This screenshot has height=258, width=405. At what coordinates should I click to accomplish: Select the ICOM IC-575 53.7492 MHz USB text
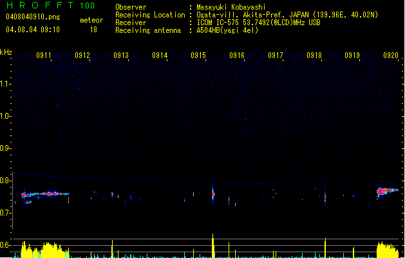259,23
